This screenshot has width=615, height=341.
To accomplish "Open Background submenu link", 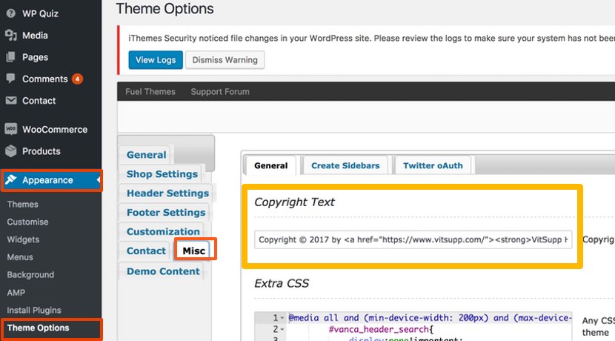I will [30, 275].
